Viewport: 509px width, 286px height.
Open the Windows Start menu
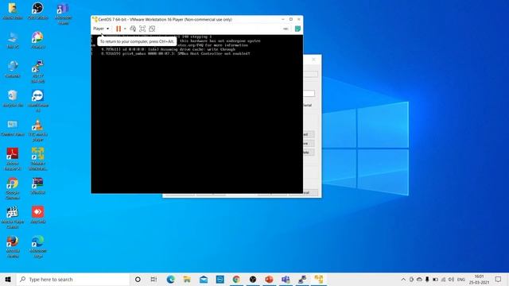coord(8,279)
